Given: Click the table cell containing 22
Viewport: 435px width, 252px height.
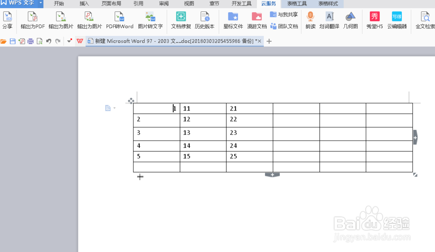Looking at the screenshot, I should click(250, 120).
